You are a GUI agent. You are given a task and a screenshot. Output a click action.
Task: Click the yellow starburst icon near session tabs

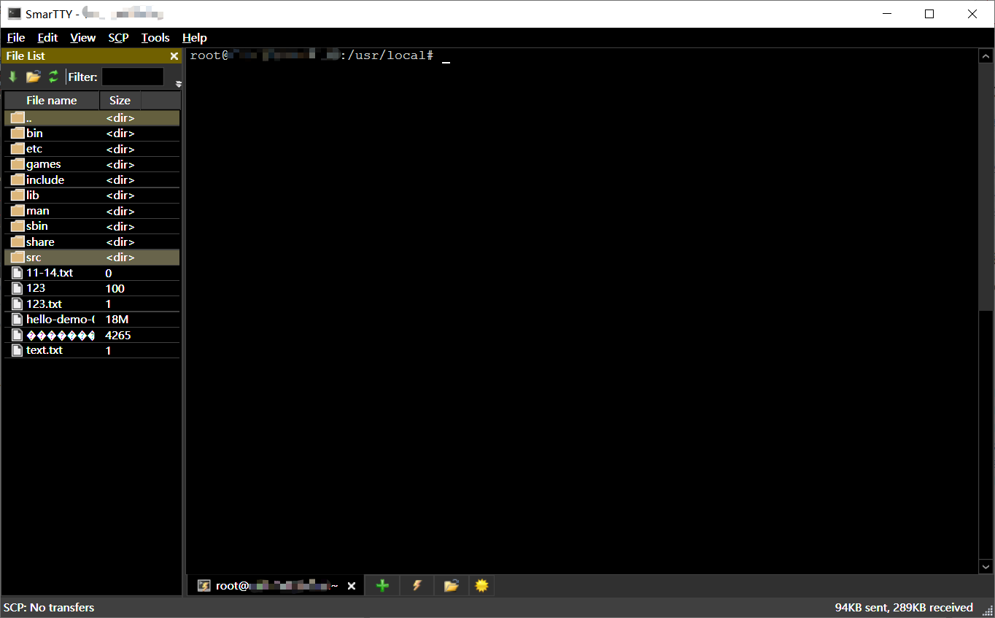click(x=481, y=585)
